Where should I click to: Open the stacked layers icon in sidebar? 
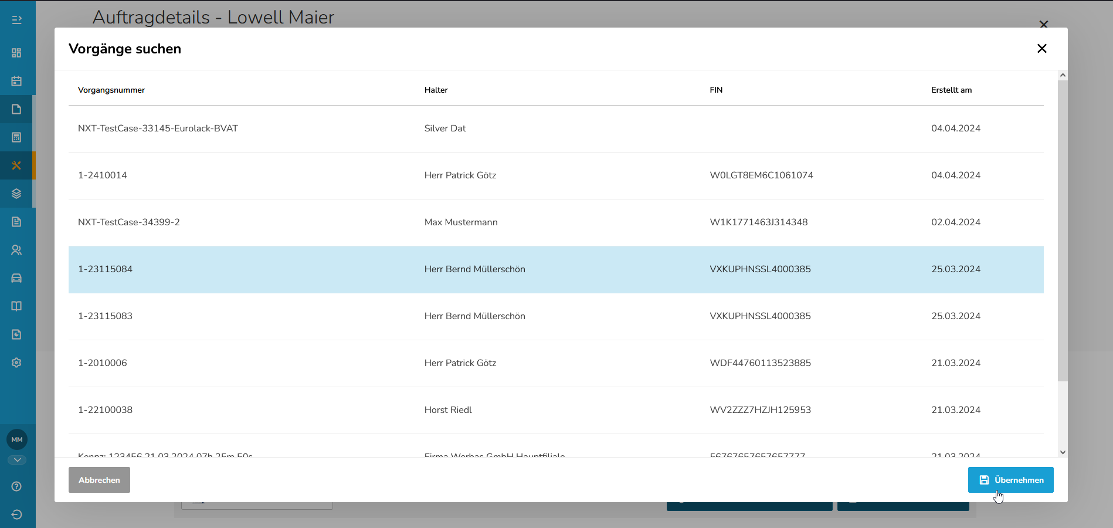click(16, 194)
